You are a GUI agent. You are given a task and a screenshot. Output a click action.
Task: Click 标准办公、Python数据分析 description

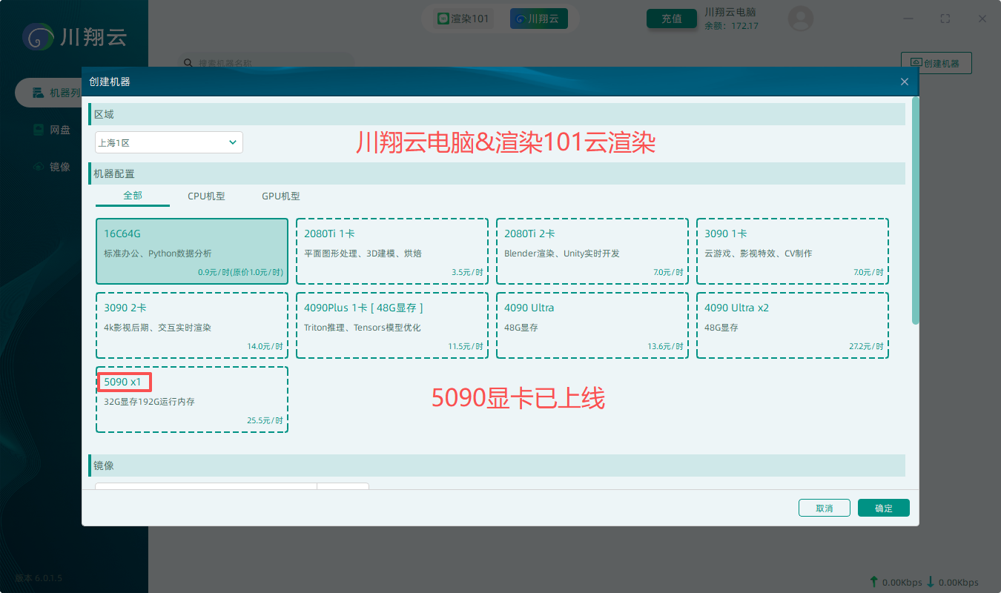[157, 254]
